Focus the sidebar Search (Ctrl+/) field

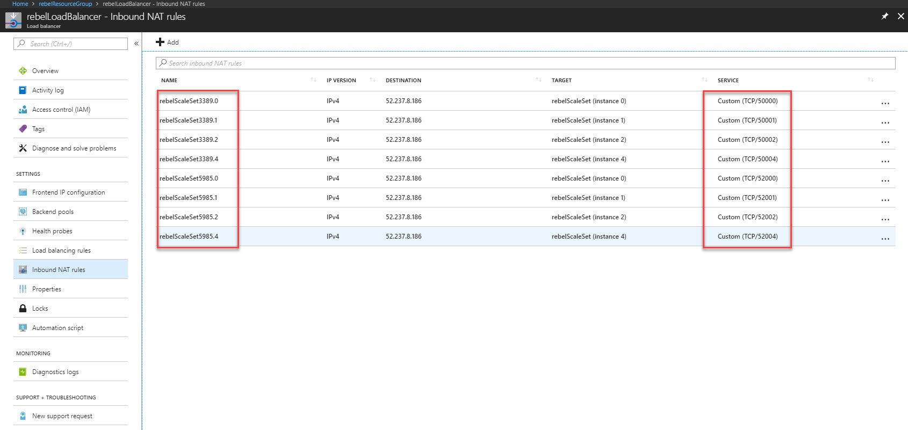[x=70, y=44]
